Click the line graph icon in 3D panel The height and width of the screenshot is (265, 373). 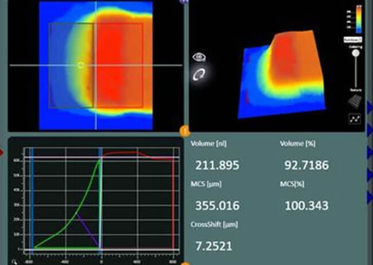[355, 119]
